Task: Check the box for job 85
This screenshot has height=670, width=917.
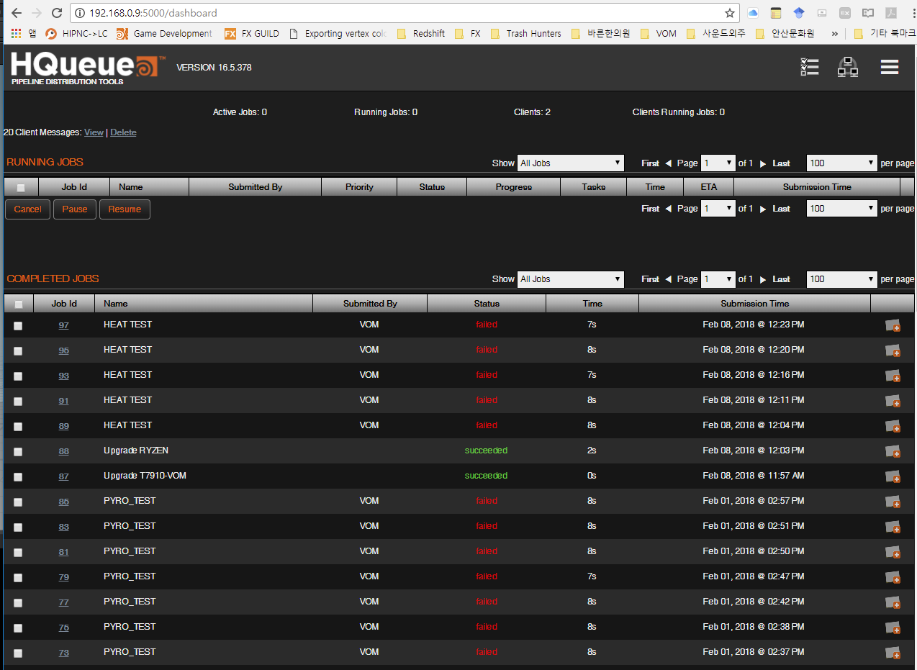Action: pyautogui.click(x=18, y=502)
